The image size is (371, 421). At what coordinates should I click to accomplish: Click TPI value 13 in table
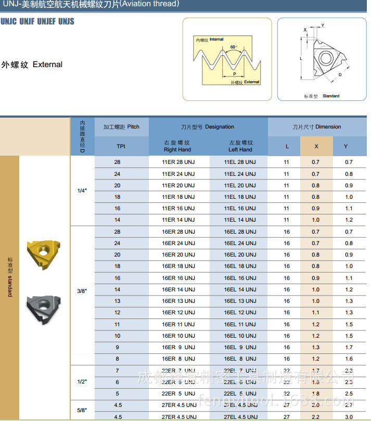[x=117, y=301]
